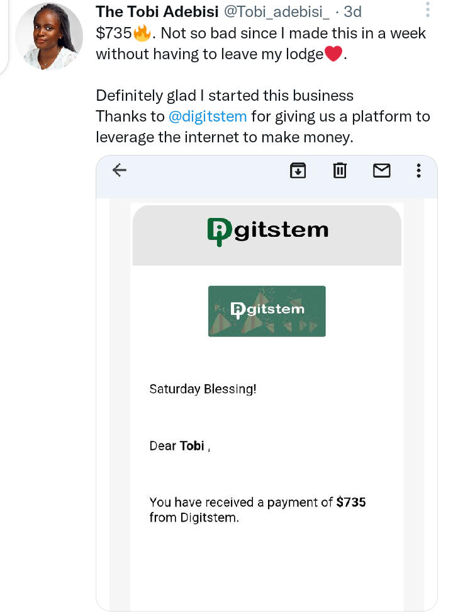
Task: Follow the @digitstem mention link
Action: 208,117
